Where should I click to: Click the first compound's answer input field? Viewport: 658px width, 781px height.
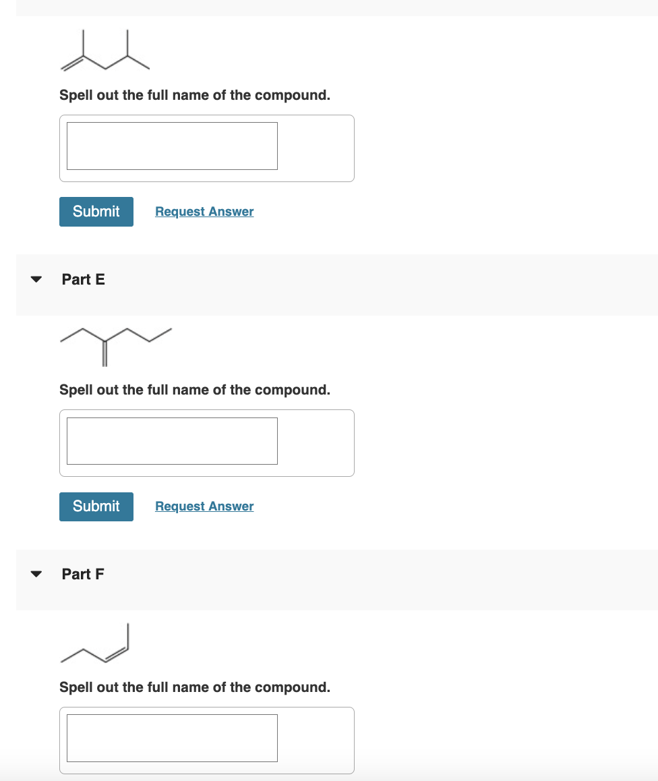(x=172, y=146)
